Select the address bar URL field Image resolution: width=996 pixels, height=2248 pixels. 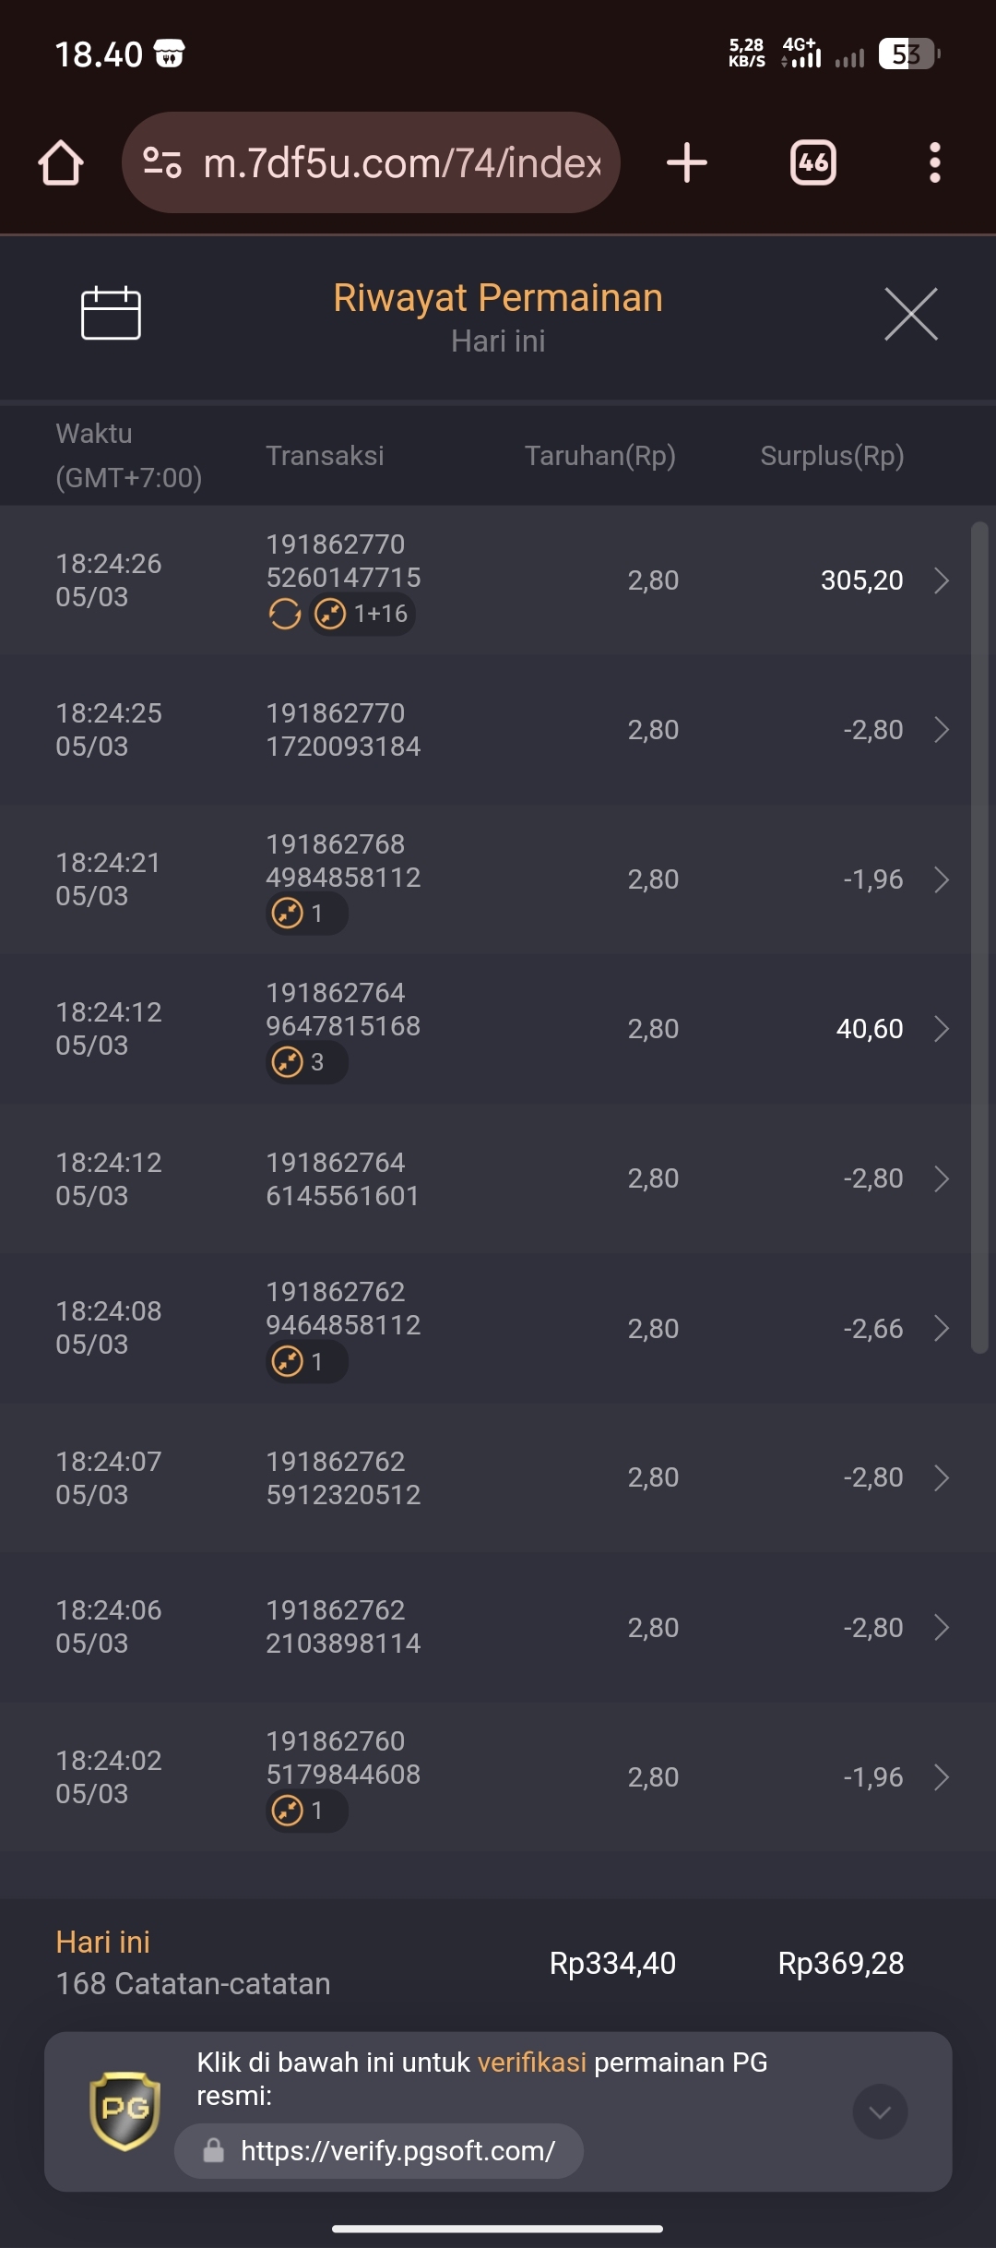click(371, 162)
